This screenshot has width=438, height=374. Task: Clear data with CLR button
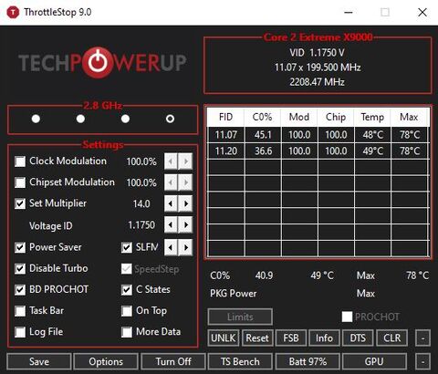point(391,338)
